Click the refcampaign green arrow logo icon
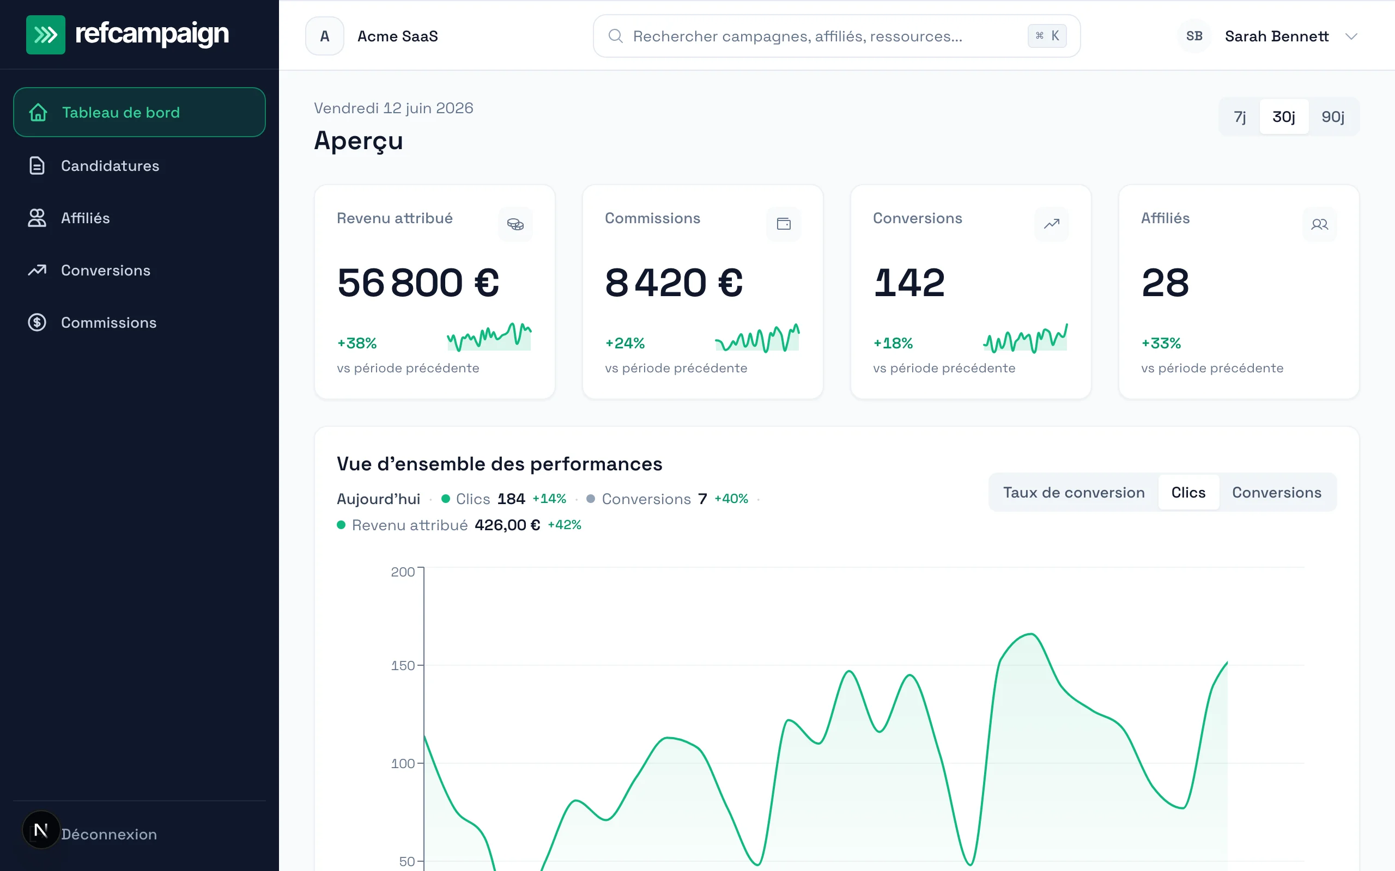This screenshot has height=871, width=1395. tap(46, 34)
